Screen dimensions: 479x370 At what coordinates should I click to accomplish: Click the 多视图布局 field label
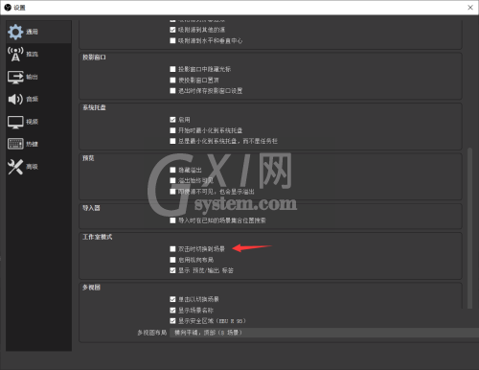152,333
